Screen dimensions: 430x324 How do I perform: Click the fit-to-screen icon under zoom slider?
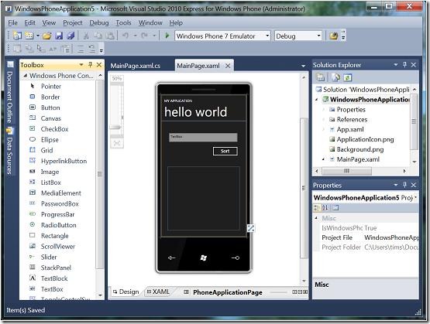point(117,143)
